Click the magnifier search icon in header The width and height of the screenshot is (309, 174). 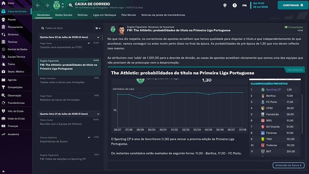pyautogui.click(x=71, y=5)
